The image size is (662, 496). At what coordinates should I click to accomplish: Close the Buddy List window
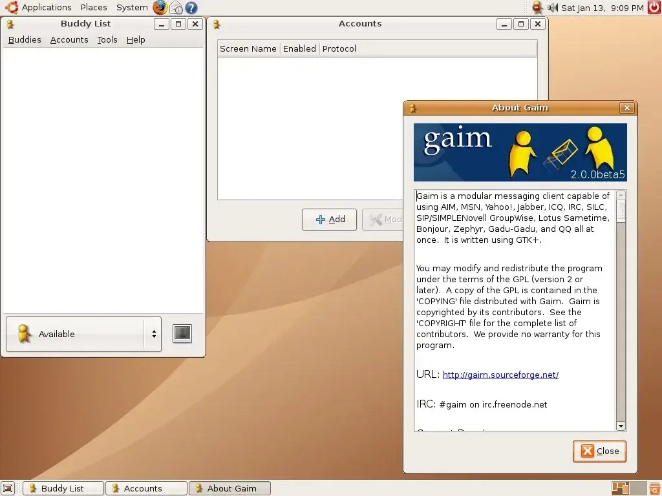click(x=195, y=24)
